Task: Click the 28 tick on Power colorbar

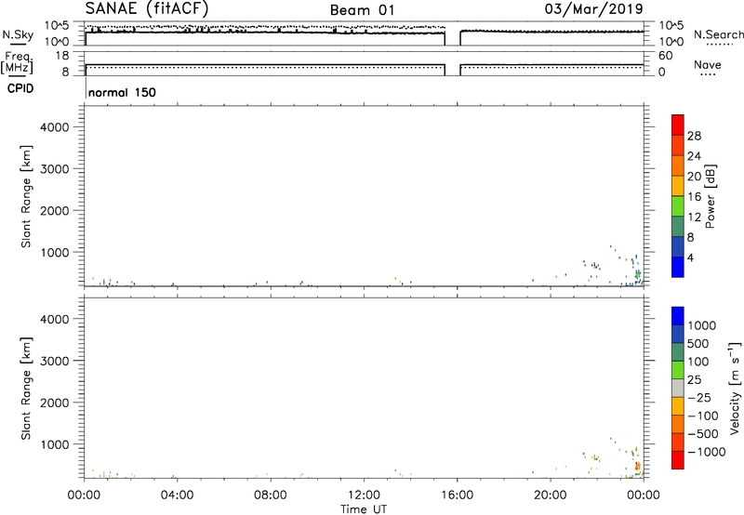Action: 694,136
